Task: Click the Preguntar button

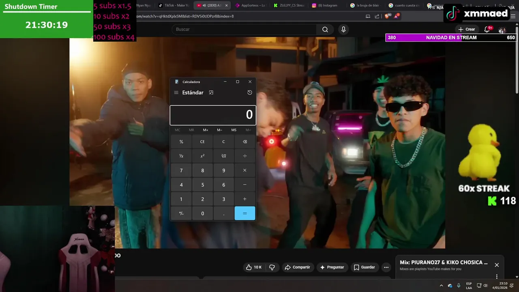Action: click(x=332, y=267)
